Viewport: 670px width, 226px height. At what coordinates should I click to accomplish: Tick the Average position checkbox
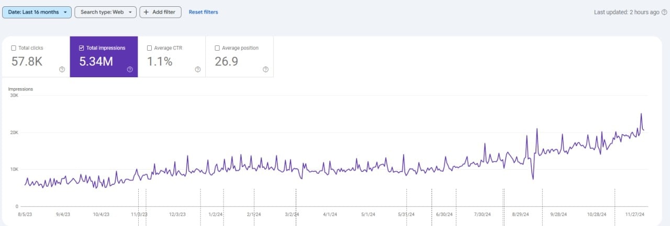pyautogui.click(x=217, y=48)
